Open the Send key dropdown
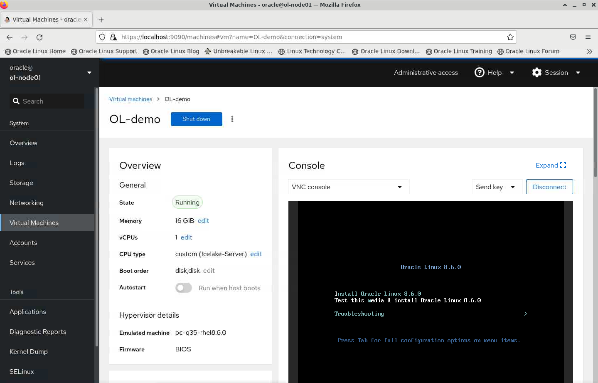This screenshot has width=598, height=383. click(497, 187)
